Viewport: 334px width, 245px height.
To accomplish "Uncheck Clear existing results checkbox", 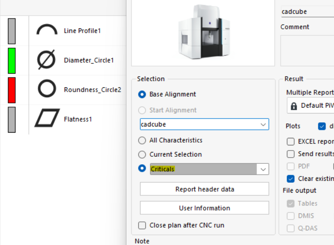I will [x=291, y=178].
